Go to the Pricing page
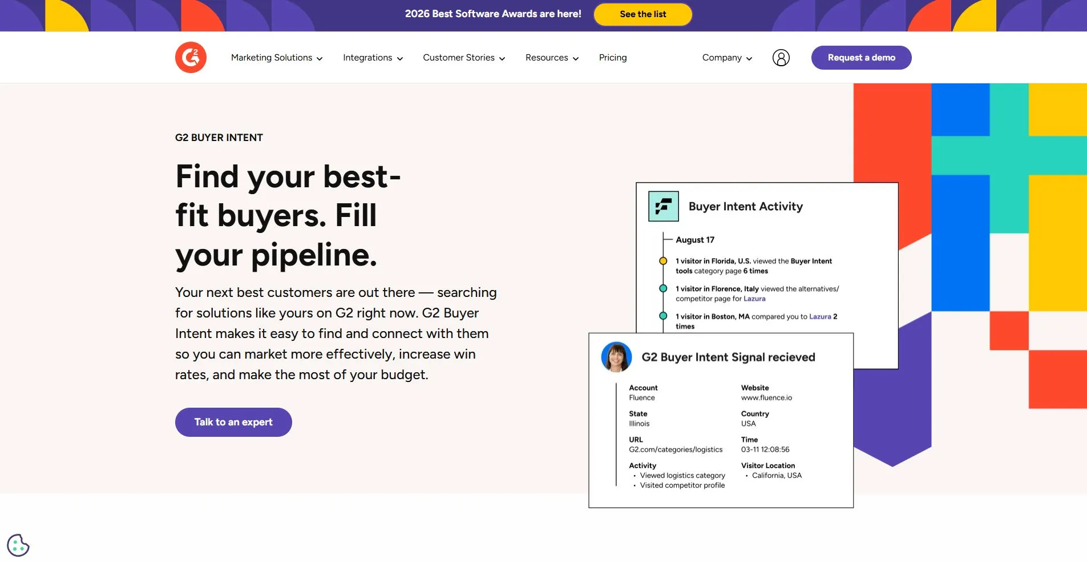 (613, 58)
